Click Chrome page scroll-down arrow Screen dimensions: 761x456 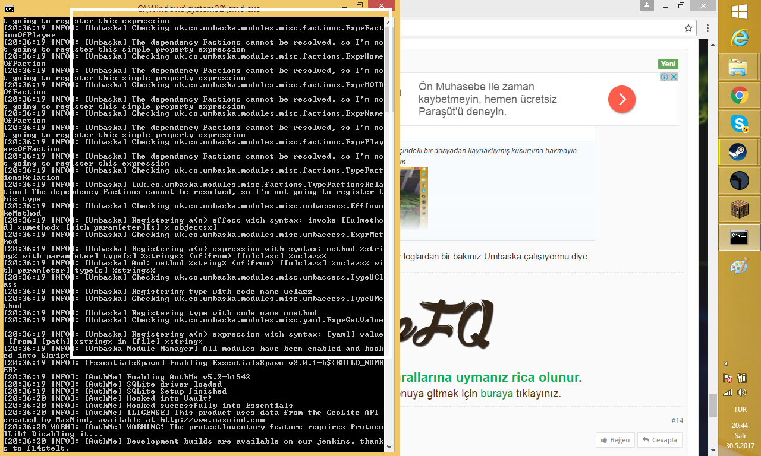click(x=713, y=452)
